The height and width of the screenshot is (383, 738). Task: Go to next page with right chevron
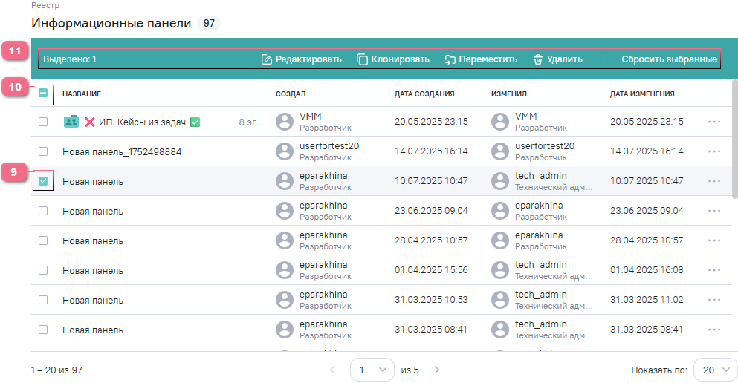(x=437, y=370)
